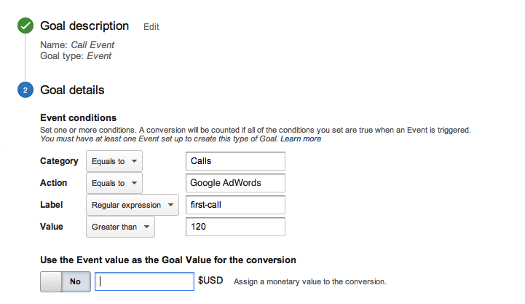Open the 'Learn more' link
The height and width of the screenshot is (304, 525).
point(301,139)
